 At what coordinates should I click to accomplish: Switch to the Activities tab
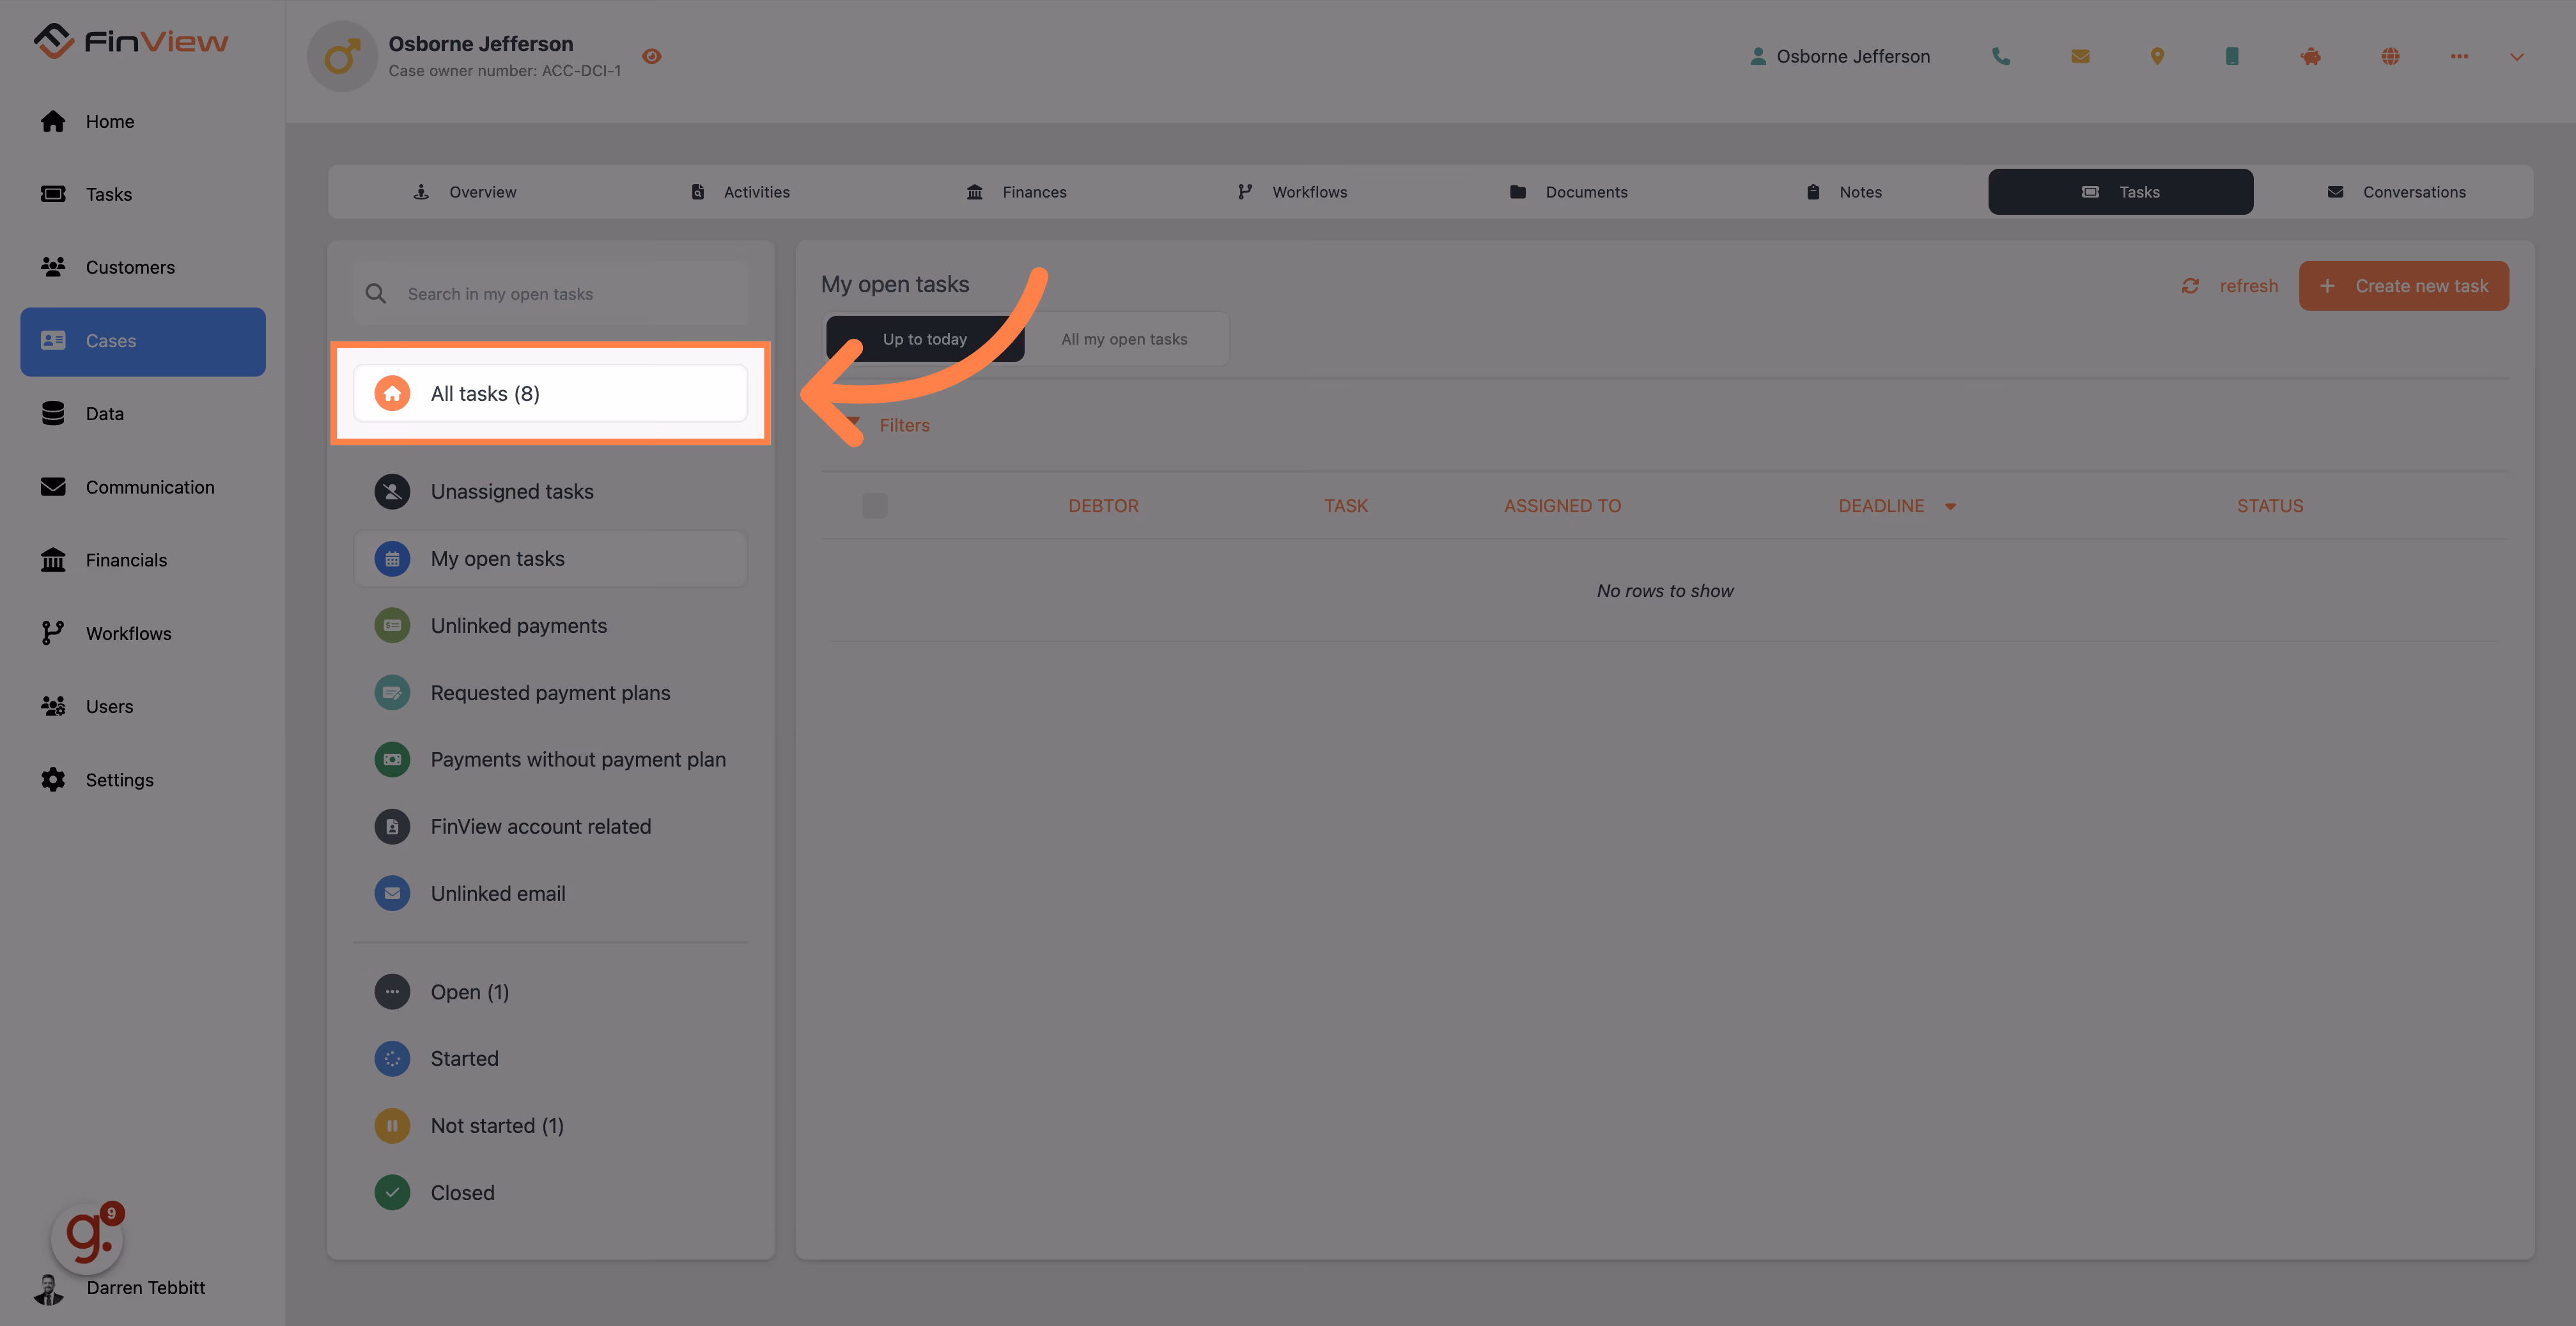[740, 192]
